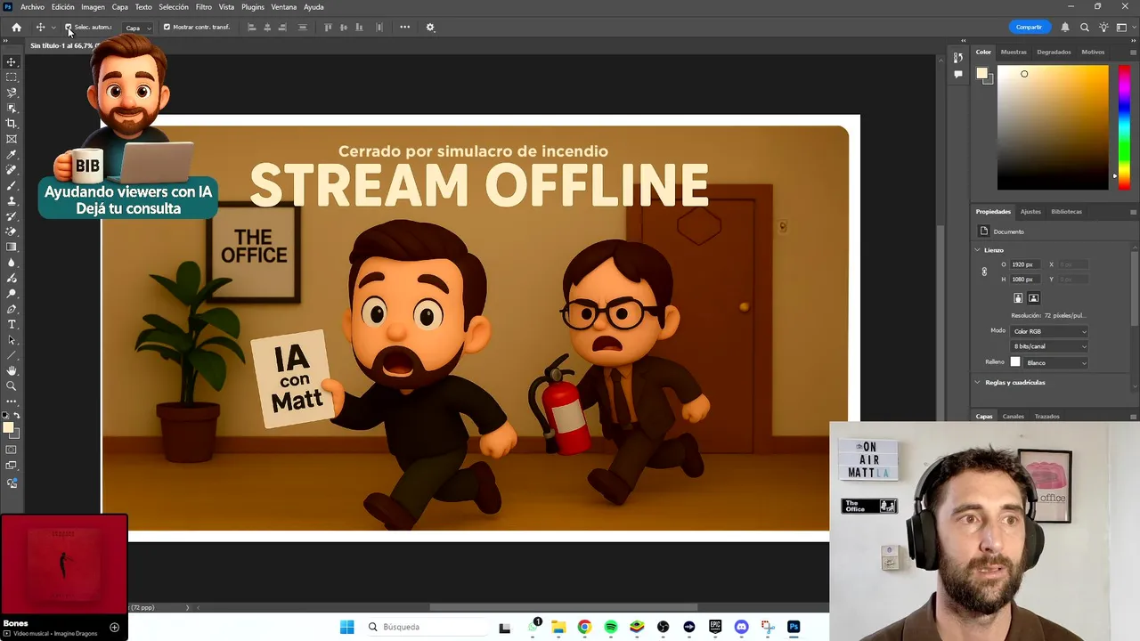Set canvas orientation to landscape

click(x=1033, y=298)
